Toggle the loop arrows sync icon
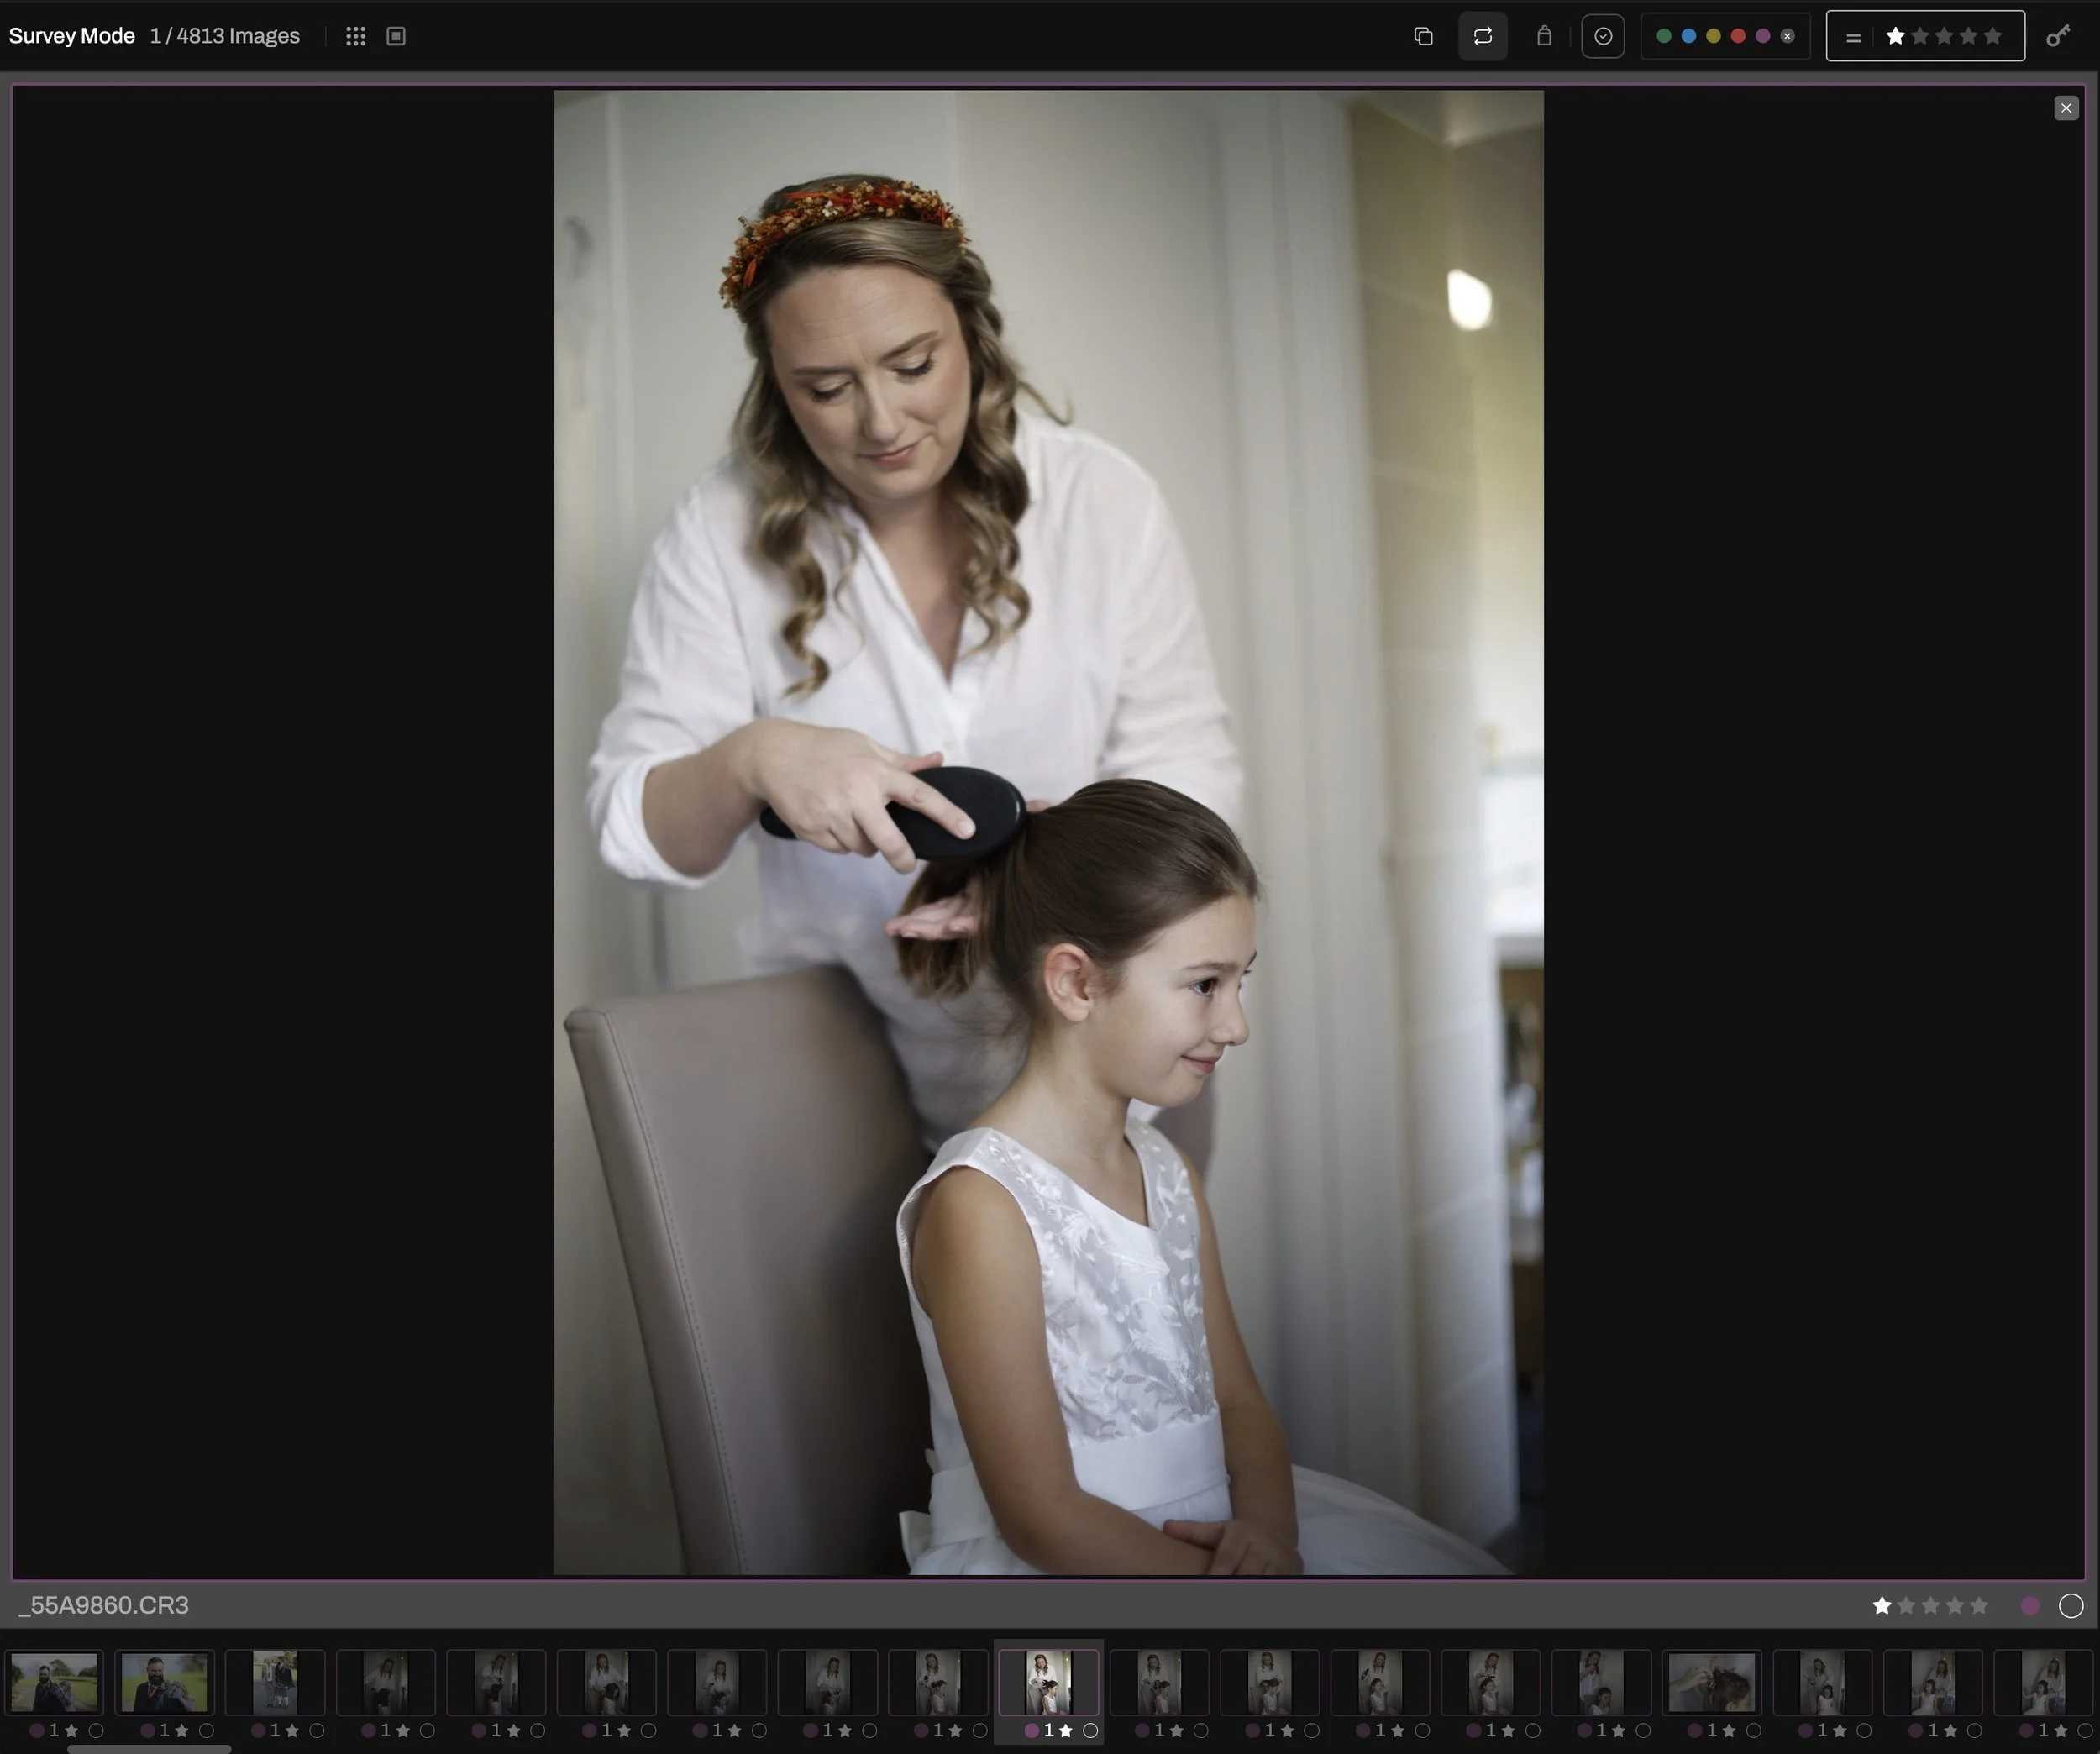This screenshot has width=2100, height=1754. pyautogui.click(x=1482, y=36)
